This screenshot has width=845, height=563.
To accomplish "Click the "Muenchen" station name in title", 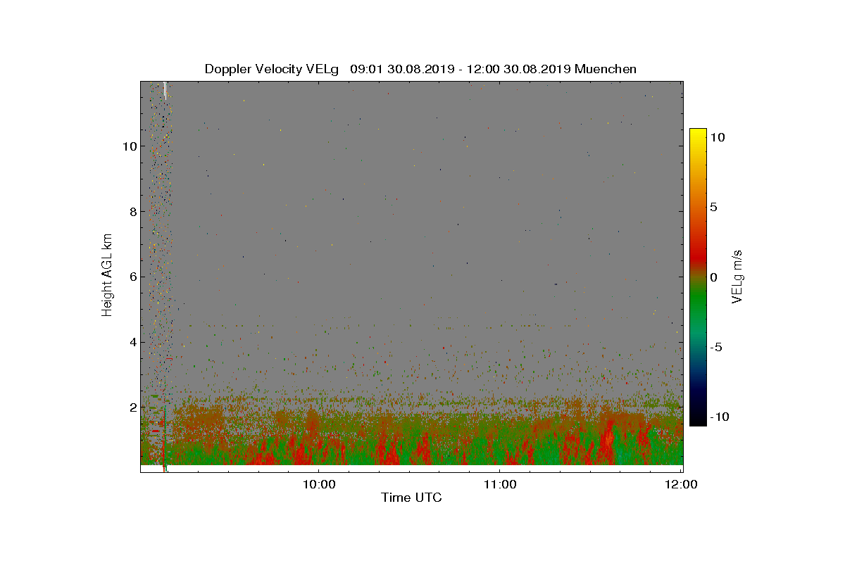I will pyautogui.click(x=606, y=69).
